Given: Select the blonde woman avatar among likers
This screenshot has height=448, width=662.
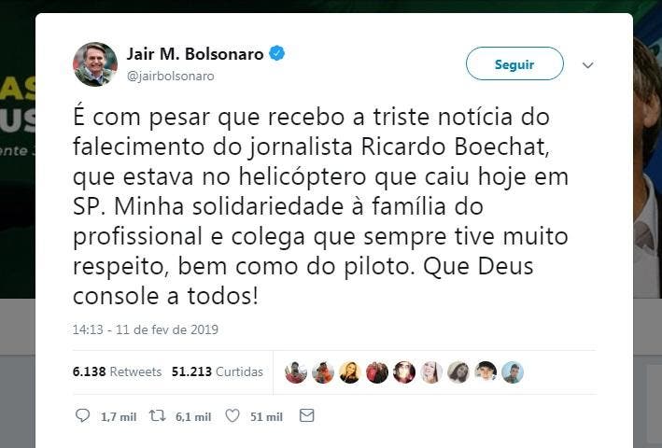Looking at the screenshot, I should coord(349,372).
